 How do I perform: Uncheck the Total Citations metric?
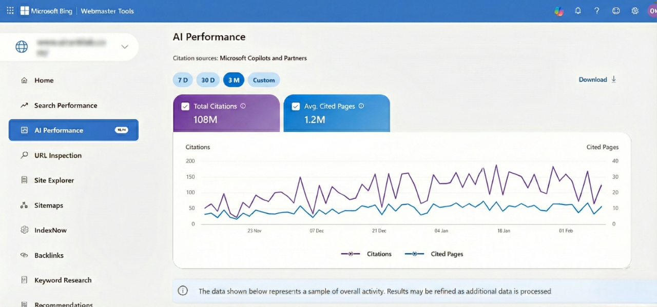[x=185, y=106]
